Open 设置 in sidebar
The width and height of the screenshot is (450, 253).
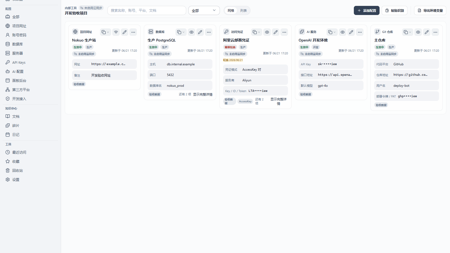(30, 180)
